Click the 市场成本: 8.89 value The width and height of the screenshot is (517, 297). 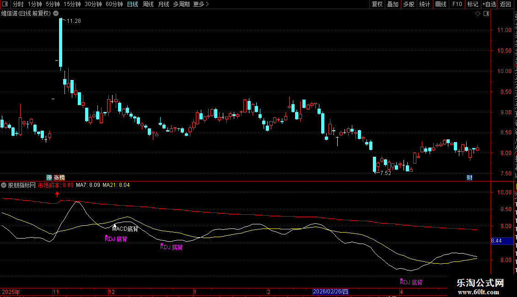point(56,185)
